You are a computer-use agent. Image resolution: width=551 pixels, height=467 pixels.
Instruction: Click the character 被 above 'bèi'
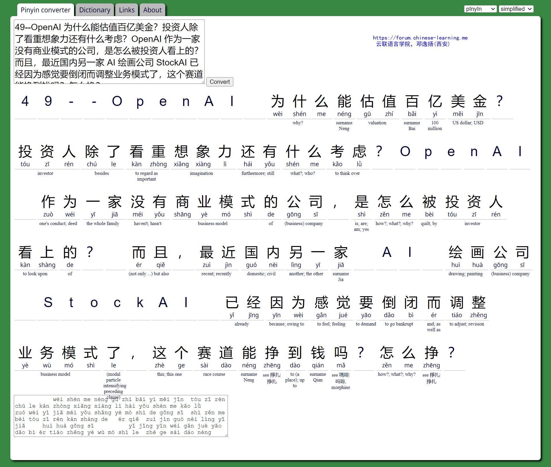coord(429,202)
